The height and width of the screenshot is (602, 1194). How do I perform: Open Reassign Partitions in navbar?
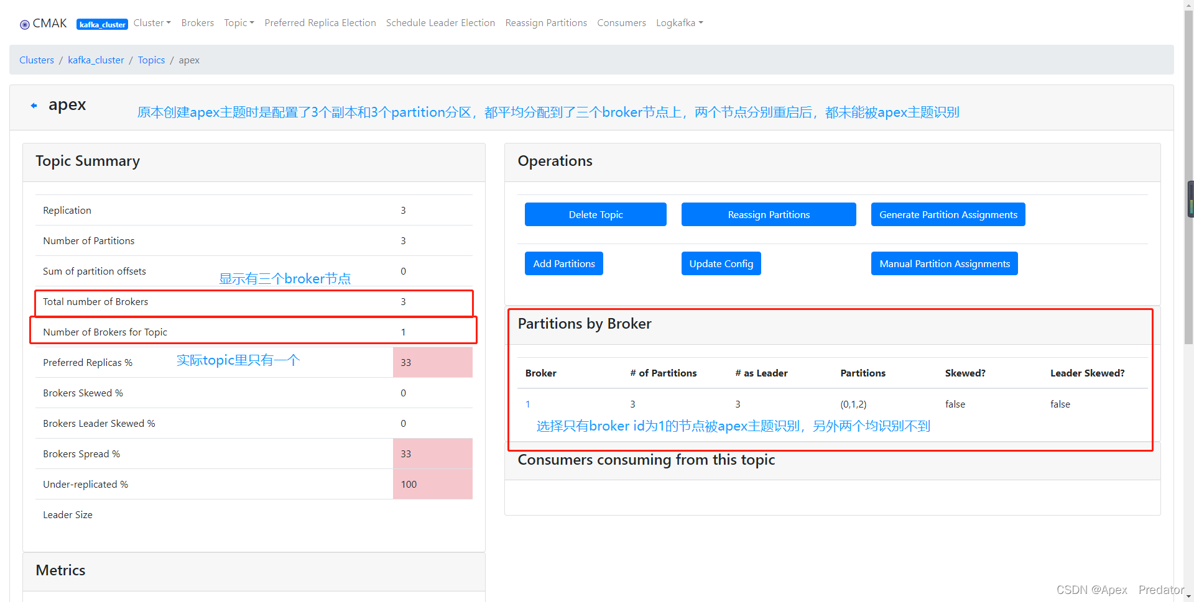tap(546, 23)
